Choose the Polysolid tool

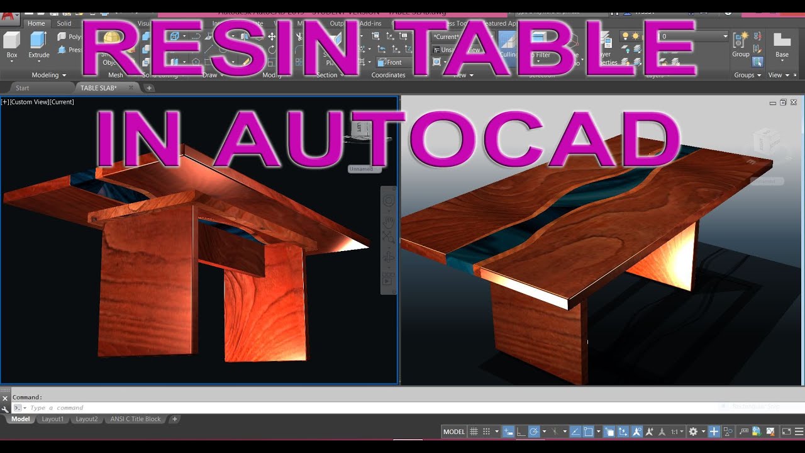(x=70, y=37)
